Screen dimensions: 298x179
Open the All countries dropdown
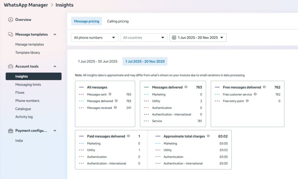144,37
